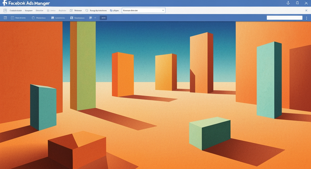This screenshot has height=169, width=311.
Task: Click the solid white square icon in blue toolbar
Action: (x=53, y=18)
